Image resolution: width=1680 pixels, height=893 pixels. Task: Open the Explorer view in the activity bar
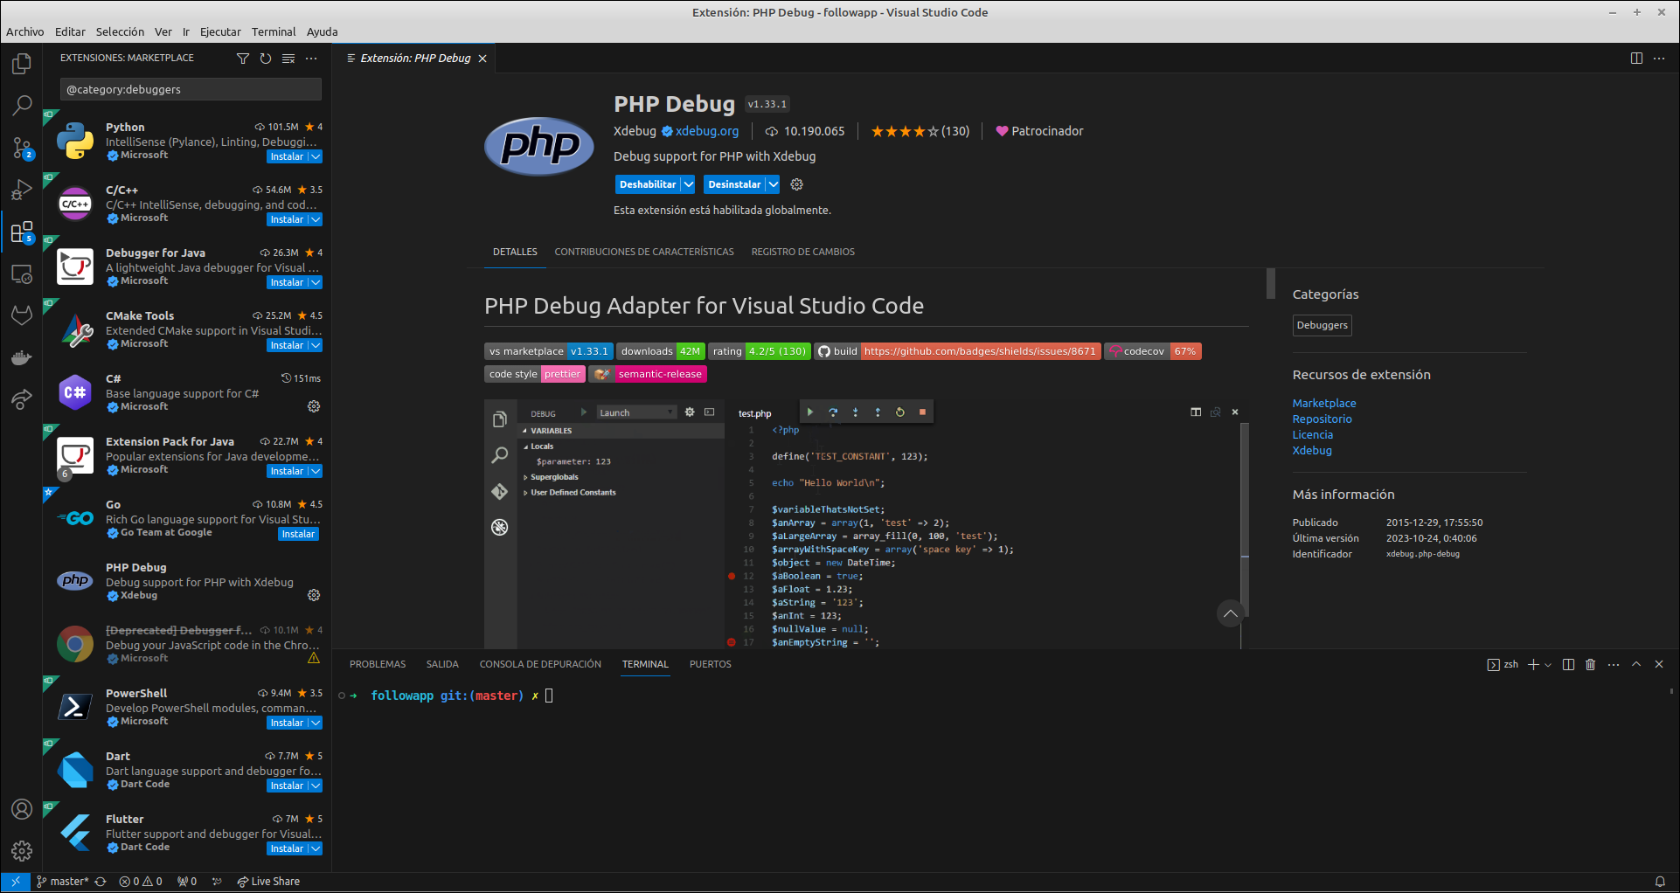click(x=21, y=64)
